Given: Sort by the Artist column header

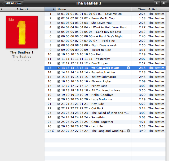Looking at the screenshot, I should [158, 9].
